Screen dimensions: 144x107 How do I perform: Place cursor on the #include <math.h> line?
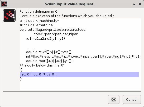[x=36, y=25]
